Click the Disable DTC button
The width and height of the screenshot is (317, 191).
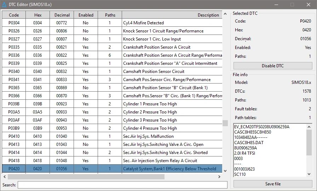tap(272, 66)
